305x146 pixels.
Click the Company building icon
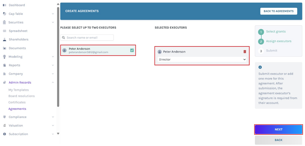pyautogui.click(x=5, y=74)
